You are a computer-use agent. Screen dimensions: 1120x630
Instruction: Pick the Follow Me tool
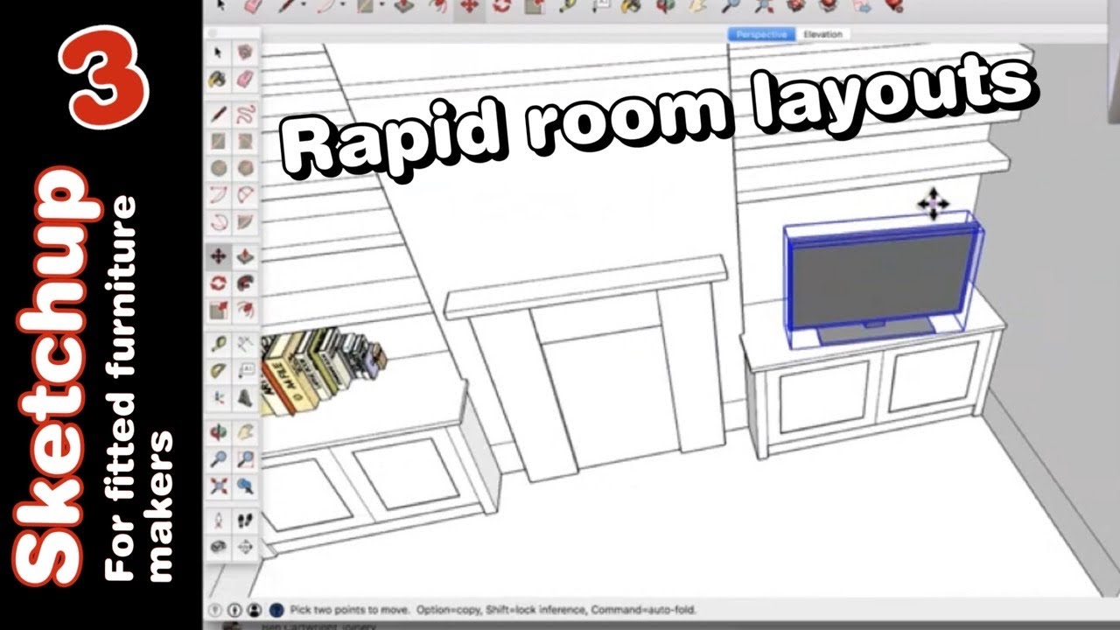(x=246, y=283)
